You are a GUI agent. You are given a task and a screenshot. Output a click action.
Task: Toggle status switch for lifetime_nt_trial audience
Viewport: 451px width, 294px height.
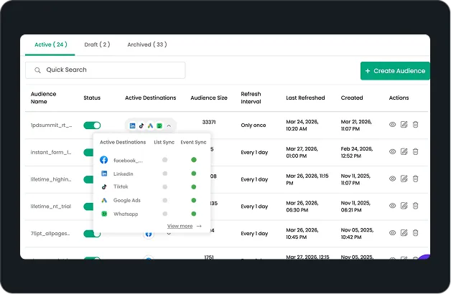[x=88, y=207]
